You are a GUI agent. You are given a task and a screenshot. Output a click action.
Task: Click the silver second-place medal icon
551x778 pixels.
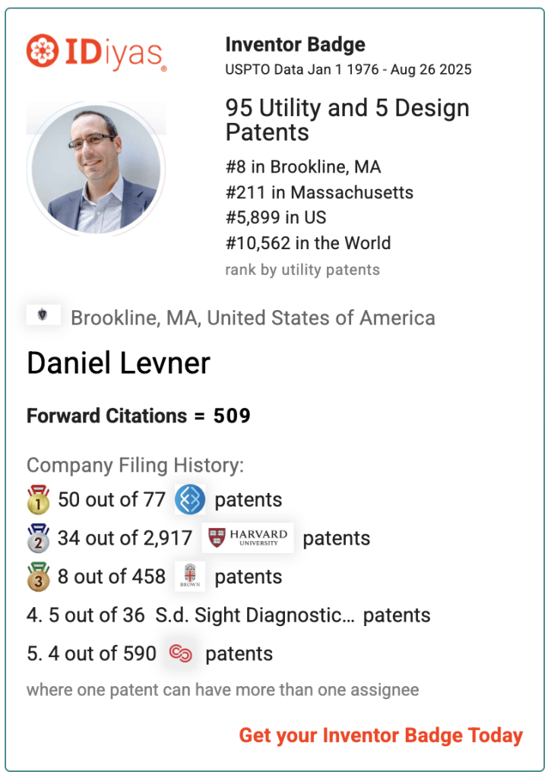pyautogui.click(x=38, y=538)
